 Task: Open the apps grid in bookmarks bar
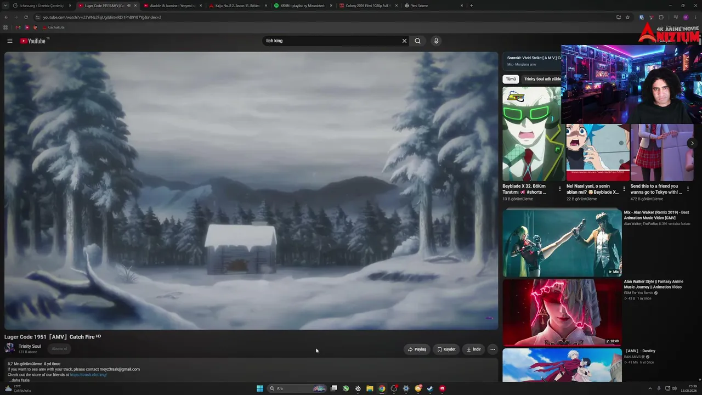5,27
